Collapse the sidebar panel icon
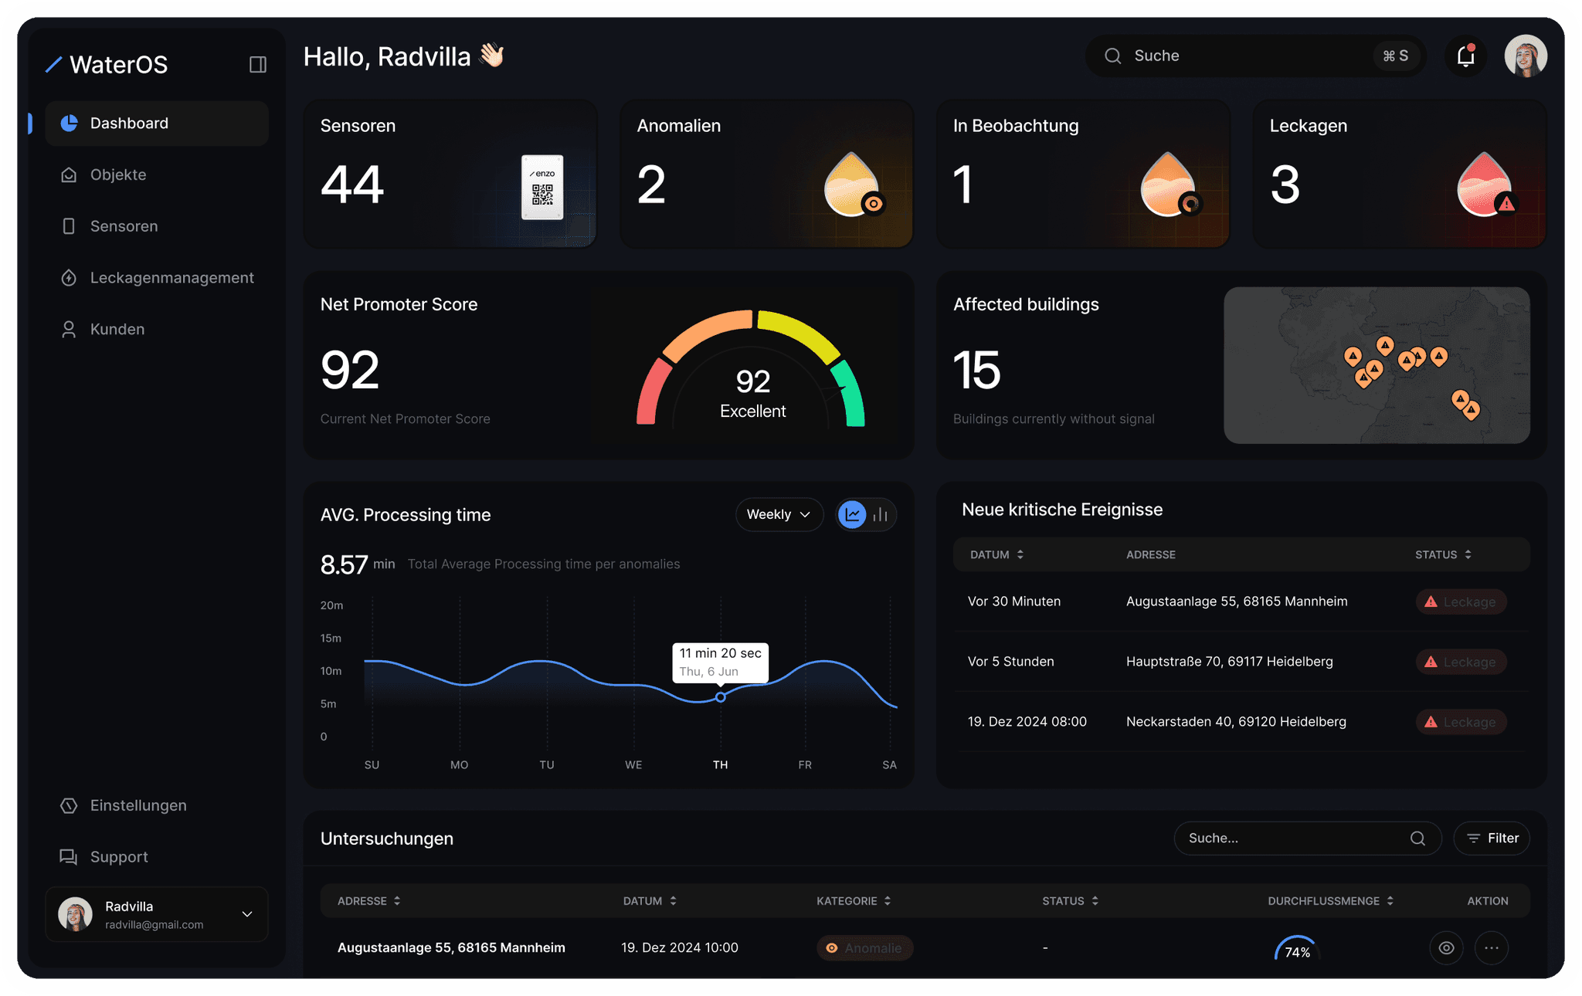Image resolution: width=1582 pixels, height=996 pixels. click(x=258, y=64)
